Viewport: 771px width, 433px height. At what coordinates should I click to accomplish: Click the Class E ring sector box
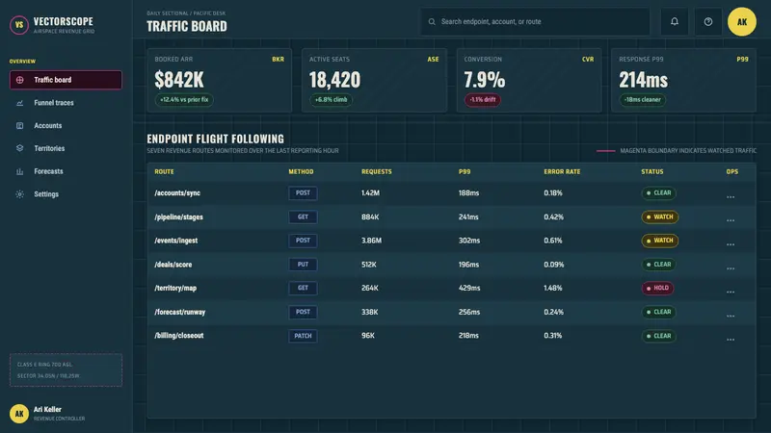(66, 370)
